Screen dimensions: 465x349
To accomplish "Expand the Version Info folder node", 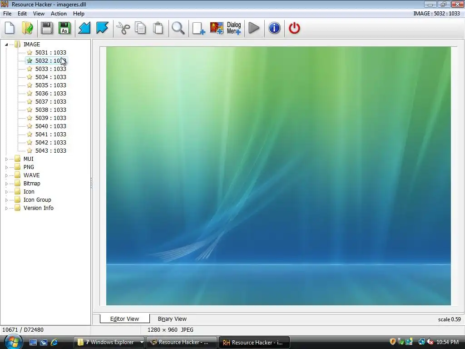I will 6,208.
